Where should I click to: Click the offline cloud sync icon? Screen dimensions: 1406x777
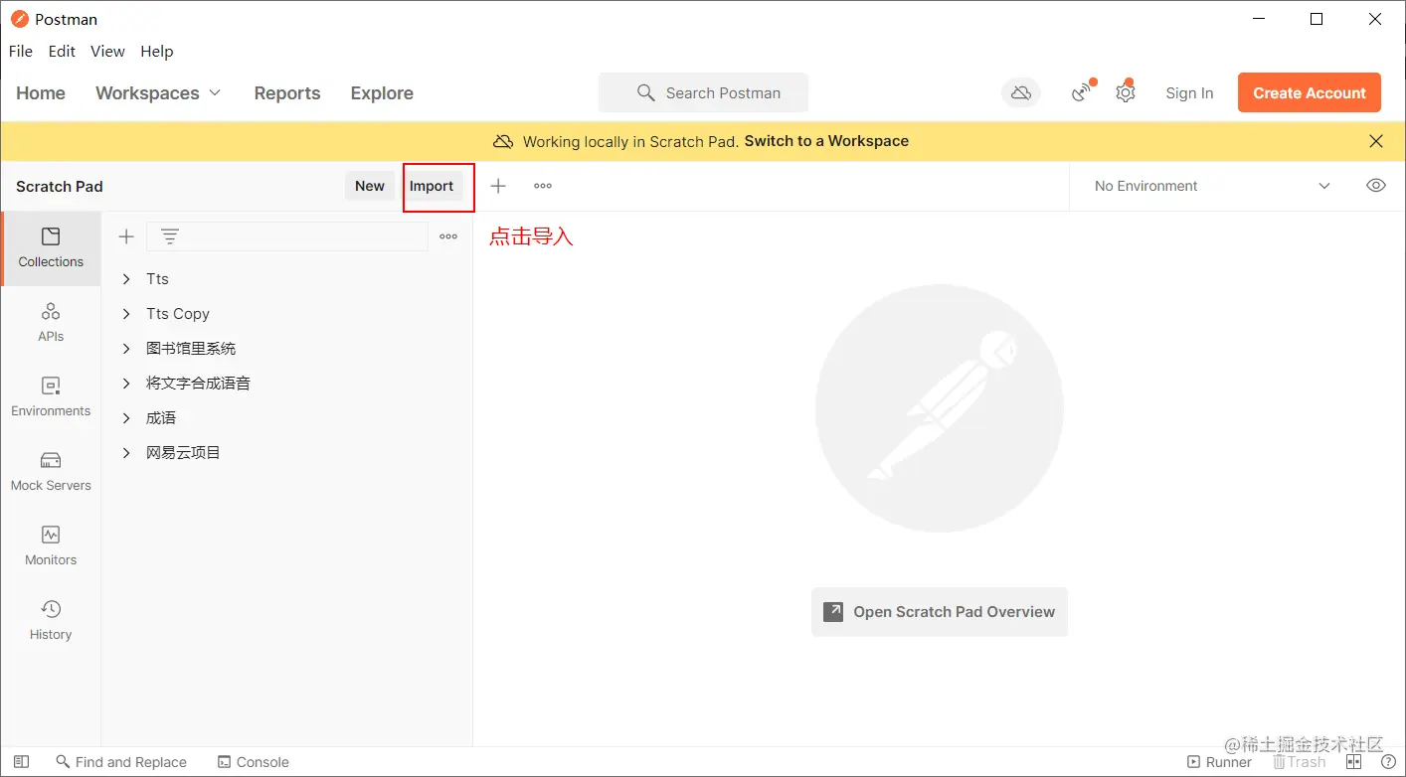pos(1020,92)
